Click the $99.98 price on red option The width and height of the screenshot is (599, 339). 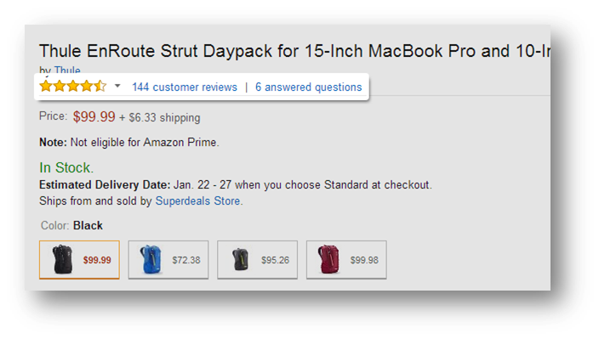tap(364, 260)
